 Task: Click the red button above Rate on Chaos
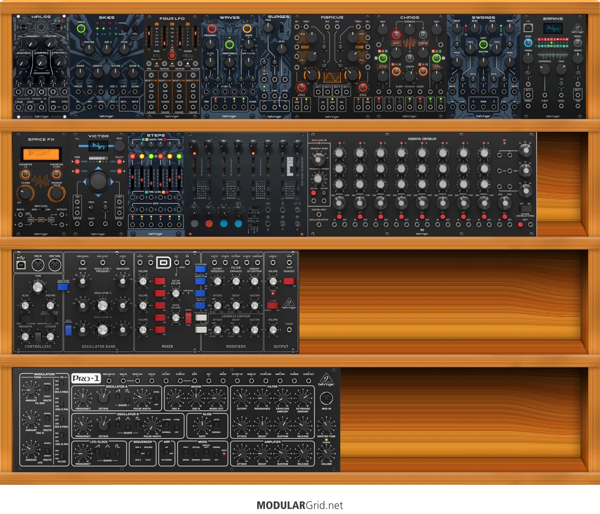pos(396,34)
